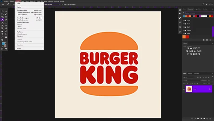Choose Duplicar from the Imagen menu
This screenshot has height=121, width=214.
tap(29, 32)
